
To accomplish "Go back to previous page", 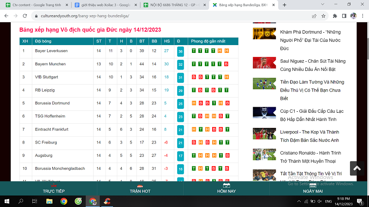I will pyautogui.click(x=6, y=16).
